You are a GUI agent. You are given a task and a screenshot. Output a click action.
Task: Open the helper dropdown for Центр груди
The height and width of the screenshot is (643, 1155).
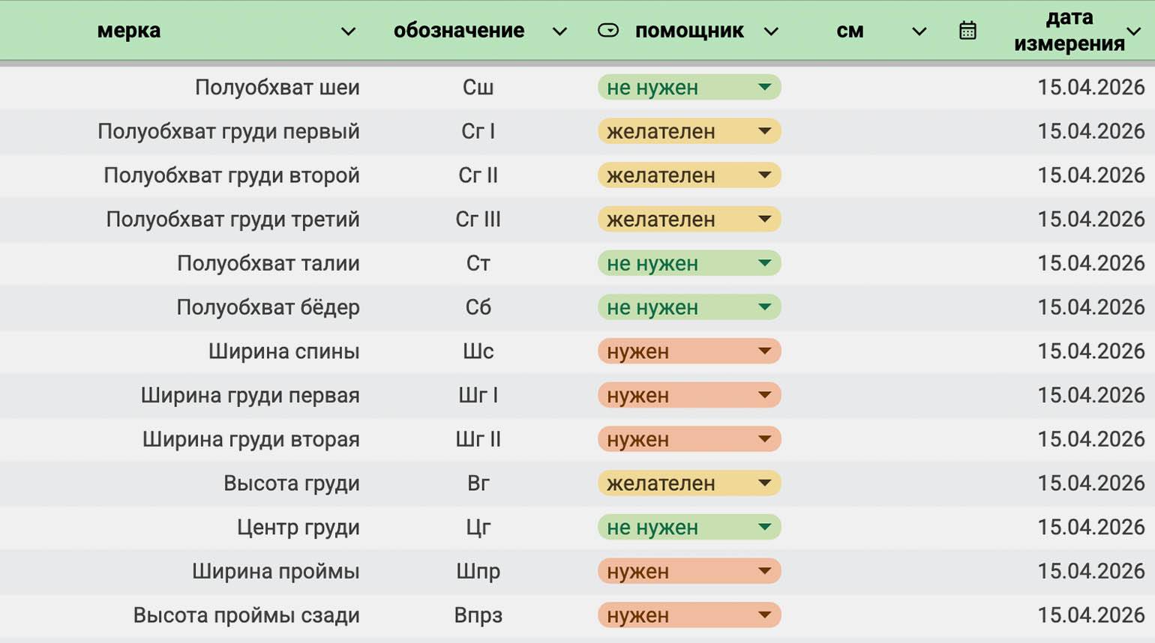[764, 528]
